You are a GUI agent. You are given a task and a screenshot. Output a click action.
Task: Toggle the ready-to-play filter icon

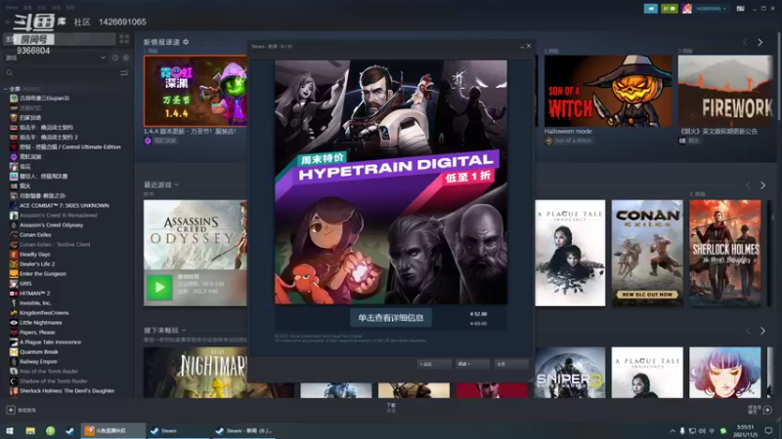126,58
